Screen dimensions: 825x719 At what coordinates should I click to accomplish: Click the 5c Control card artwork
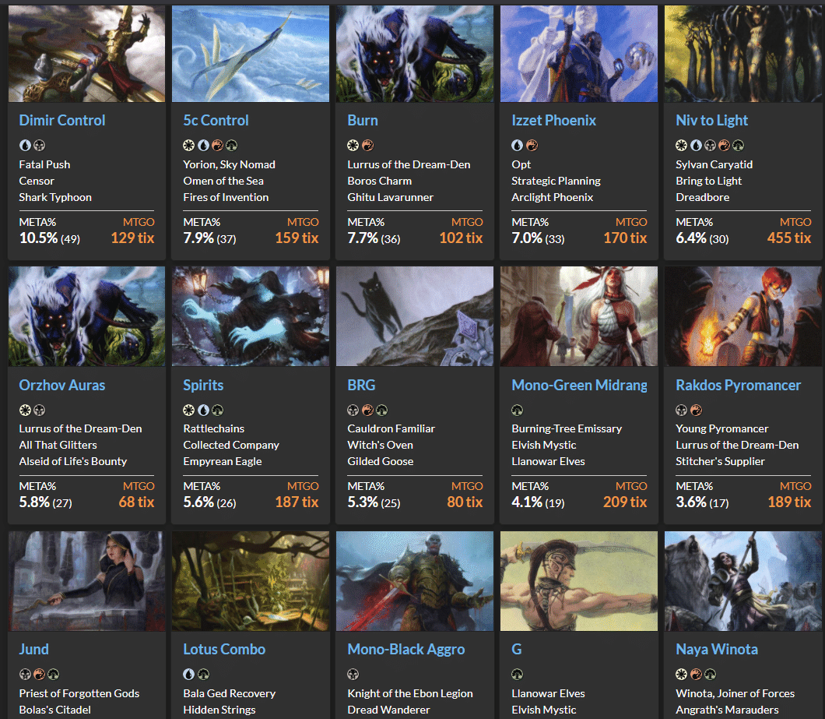251,54
